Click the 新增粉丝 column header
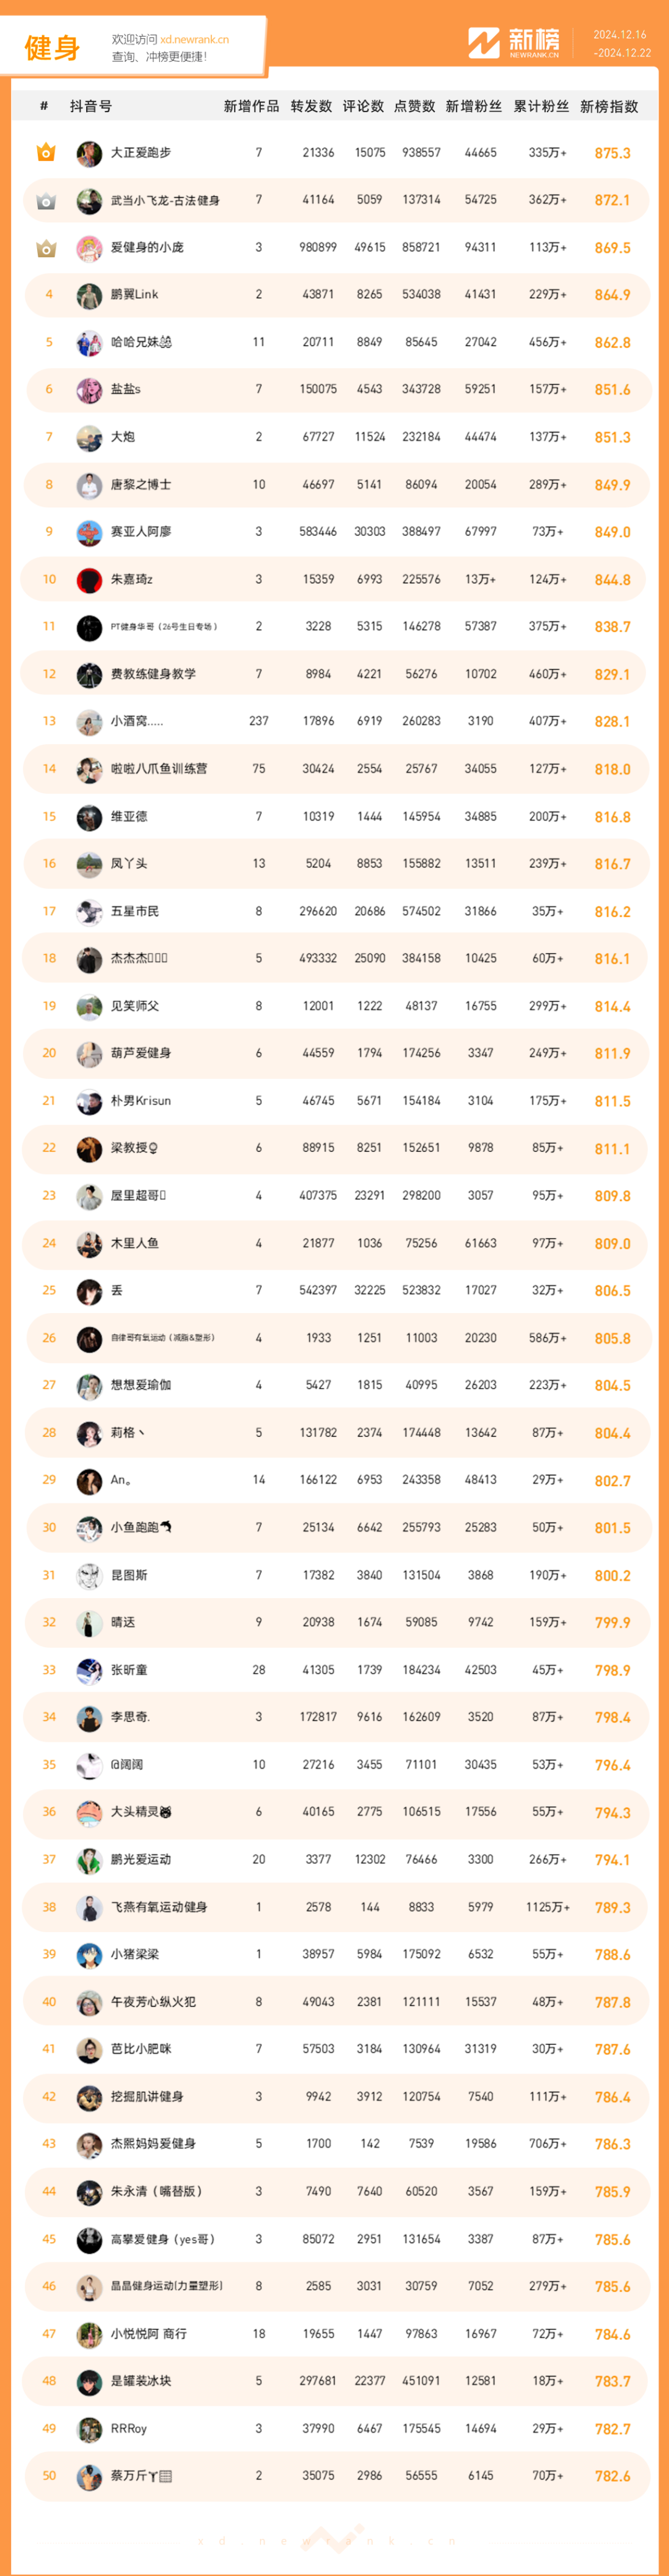The height and width of the screenshot is (2576, 669). click(x=474, y=106)
